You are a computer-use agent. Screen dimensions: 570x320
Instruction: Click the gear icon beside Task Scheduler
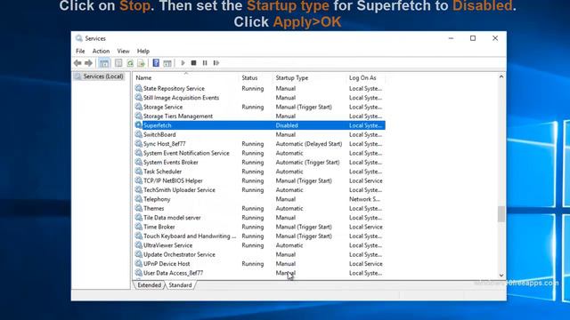coord(139,171)
